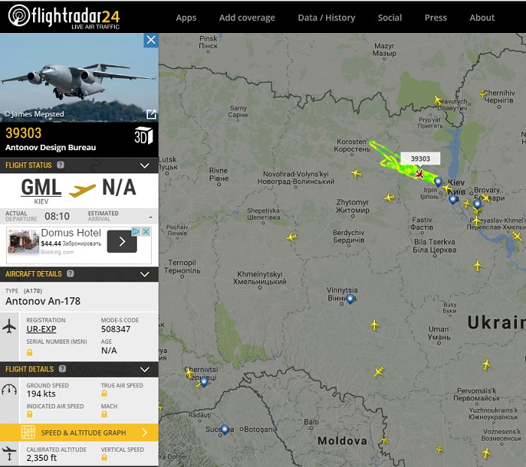This screenshot has width=526, height=467.
Task: Open aircraft photo in external link icon
Action: point(151,114)
